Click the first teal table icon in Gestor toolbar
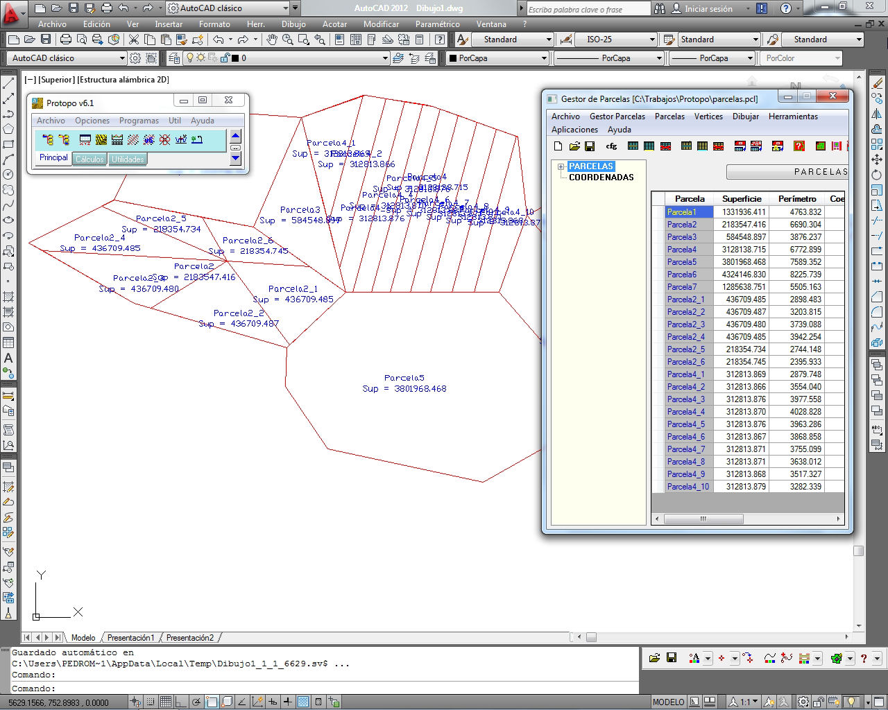This screenshot has height=710, width=888. tap(633, 146)
